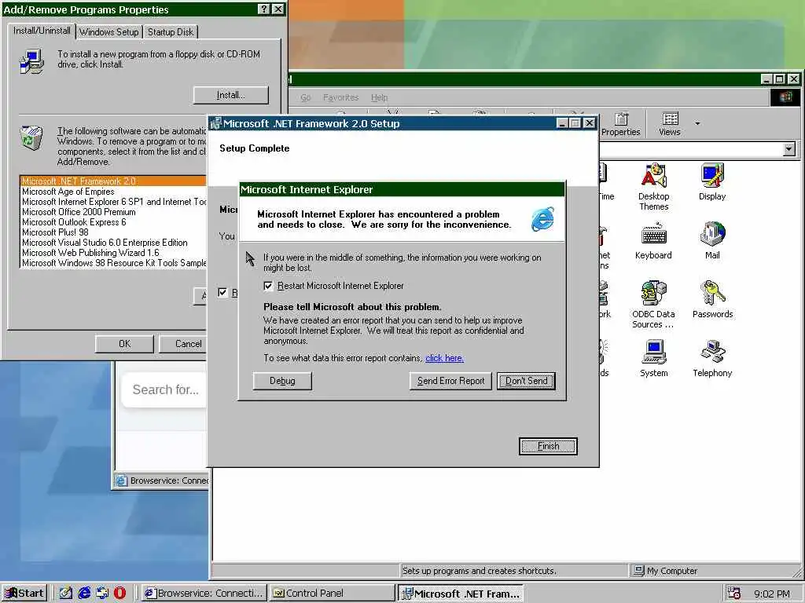Click the Show Desktop quick launch icon
The height and width of the screenshot is (603, 805).
click(66, 593)
